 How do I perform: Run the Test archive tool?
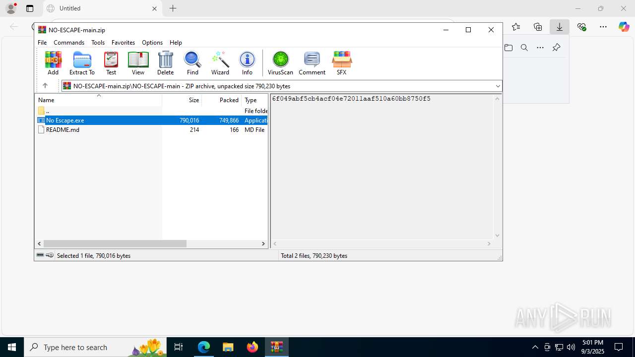point(111,63)
